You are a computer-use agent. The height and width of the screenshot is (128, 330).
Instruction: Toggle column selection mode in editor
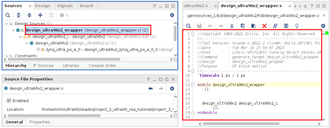286,26
